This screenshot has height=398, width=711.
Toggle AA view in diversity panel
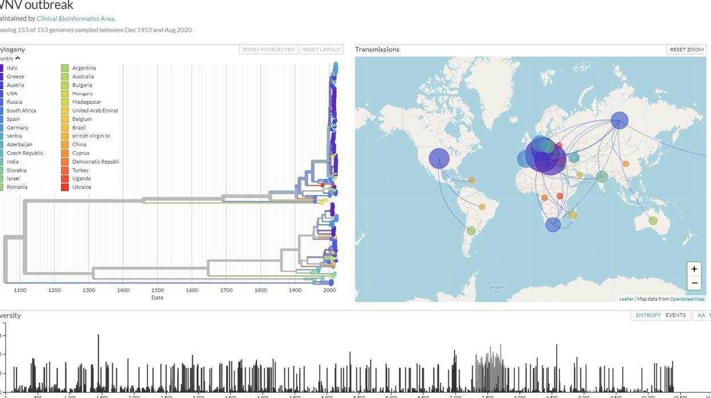pos(701,315)
